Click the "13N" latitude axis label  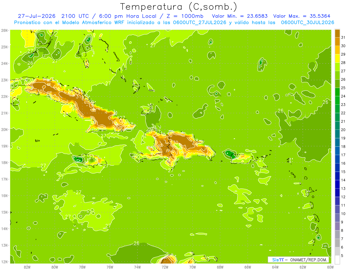click(x=4, y=245)
